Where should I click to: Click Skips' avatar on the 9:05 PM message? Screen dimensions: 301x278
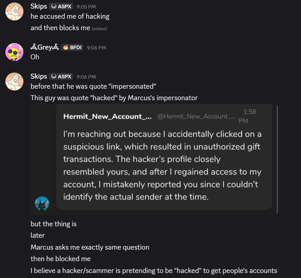point(14,11)
